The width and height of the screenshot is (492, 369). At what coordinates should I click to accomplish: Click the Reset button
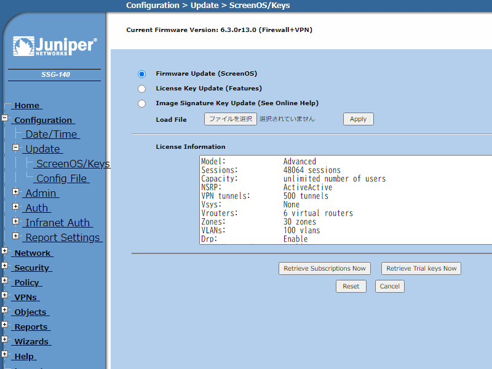351,286
